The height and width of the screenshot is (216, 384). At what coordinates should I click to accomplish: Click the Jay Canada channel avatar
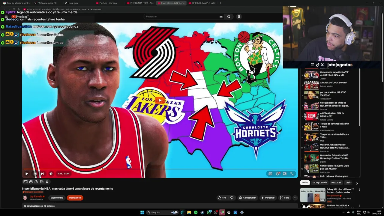[x=25, y=198]
